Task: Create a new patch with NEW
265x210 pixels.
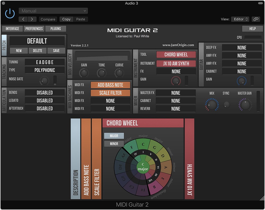Action: pos(19,51)
